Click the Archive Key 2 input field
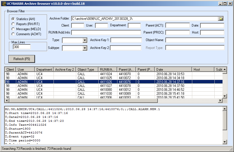Image resolution: width=234 pixels, height=152 pixels. 126,48
